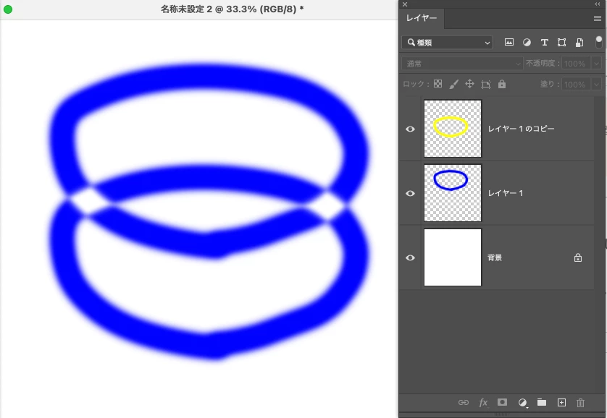Add a layer mask
This screenshot has height=418, width=607.
(x=502, y=402)
